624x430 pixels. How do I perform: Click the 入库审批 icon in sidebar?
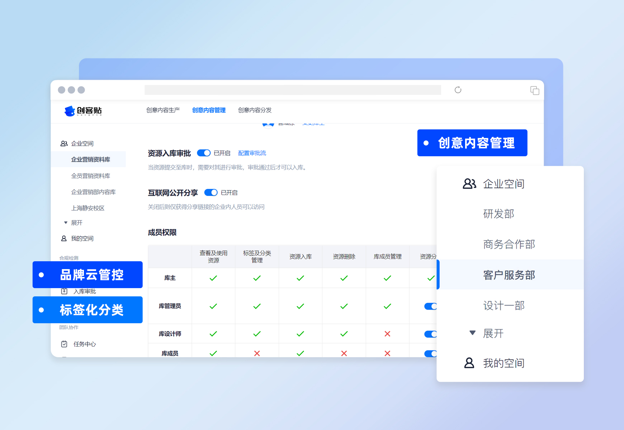[x=64, y=291]
